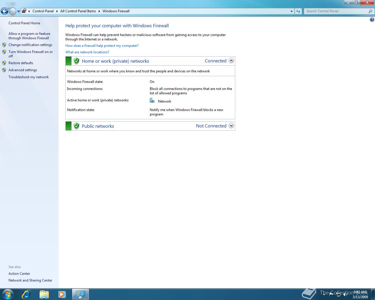Show hidden tray icons arrow

tap(324, 294)
